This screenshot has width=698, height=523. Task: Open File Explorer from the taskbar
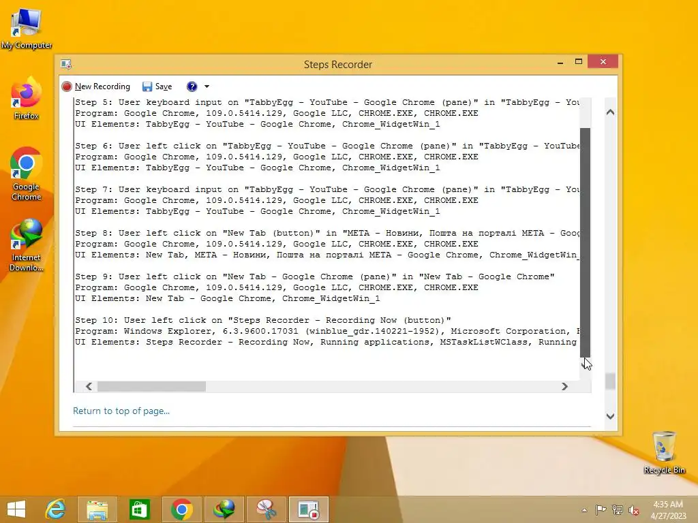(x=97, y=509)
